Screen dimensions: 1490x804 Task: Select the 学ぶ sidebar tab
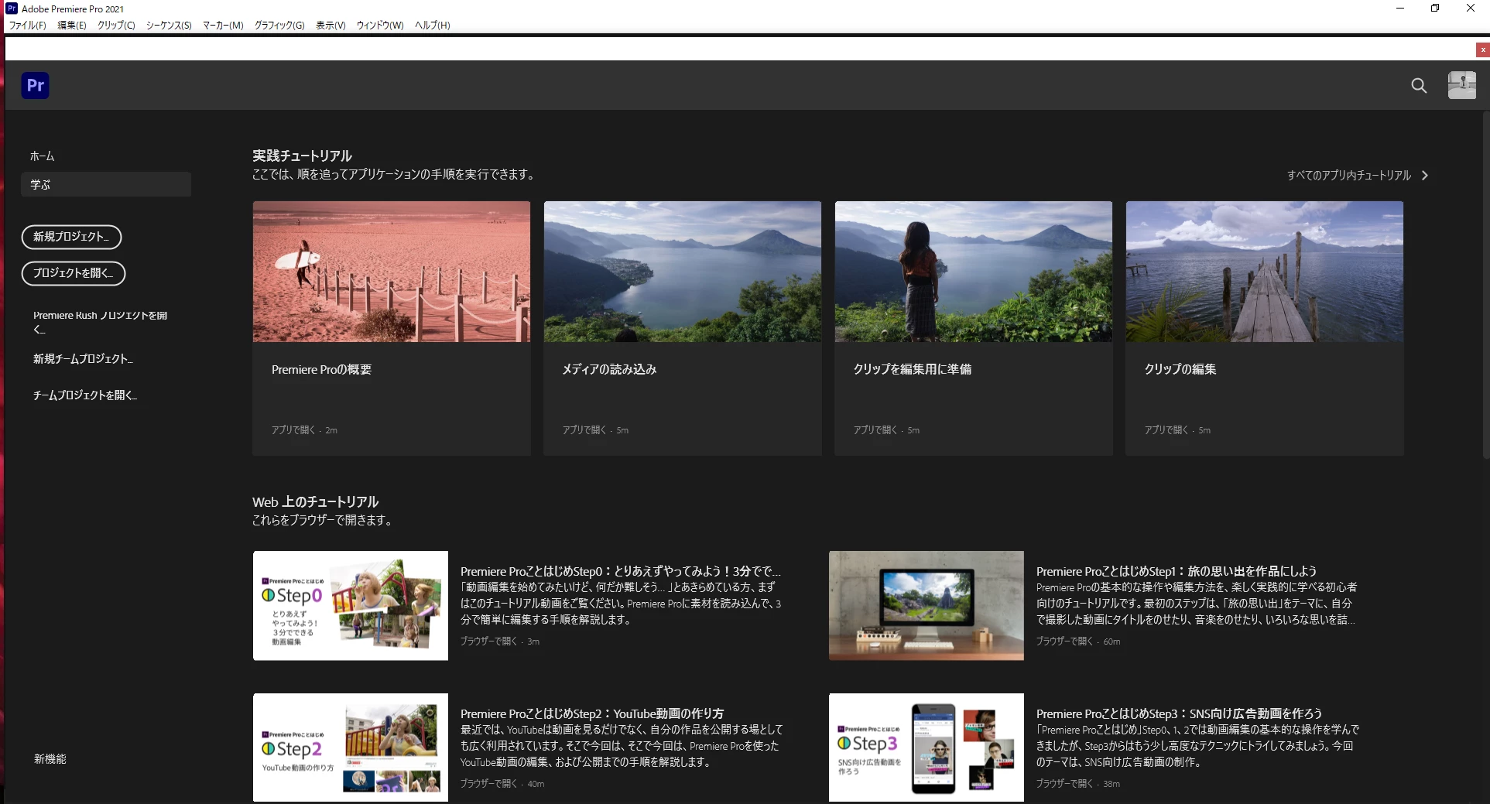click(x=106, y=184)
